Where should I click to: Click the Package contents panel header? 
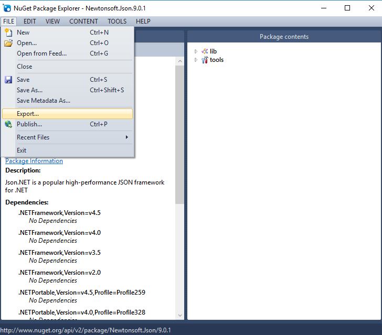tap(284, 37)
